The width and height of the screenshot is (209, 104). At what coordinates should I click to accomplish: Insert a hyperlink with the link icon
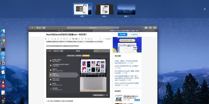(70, 39)
